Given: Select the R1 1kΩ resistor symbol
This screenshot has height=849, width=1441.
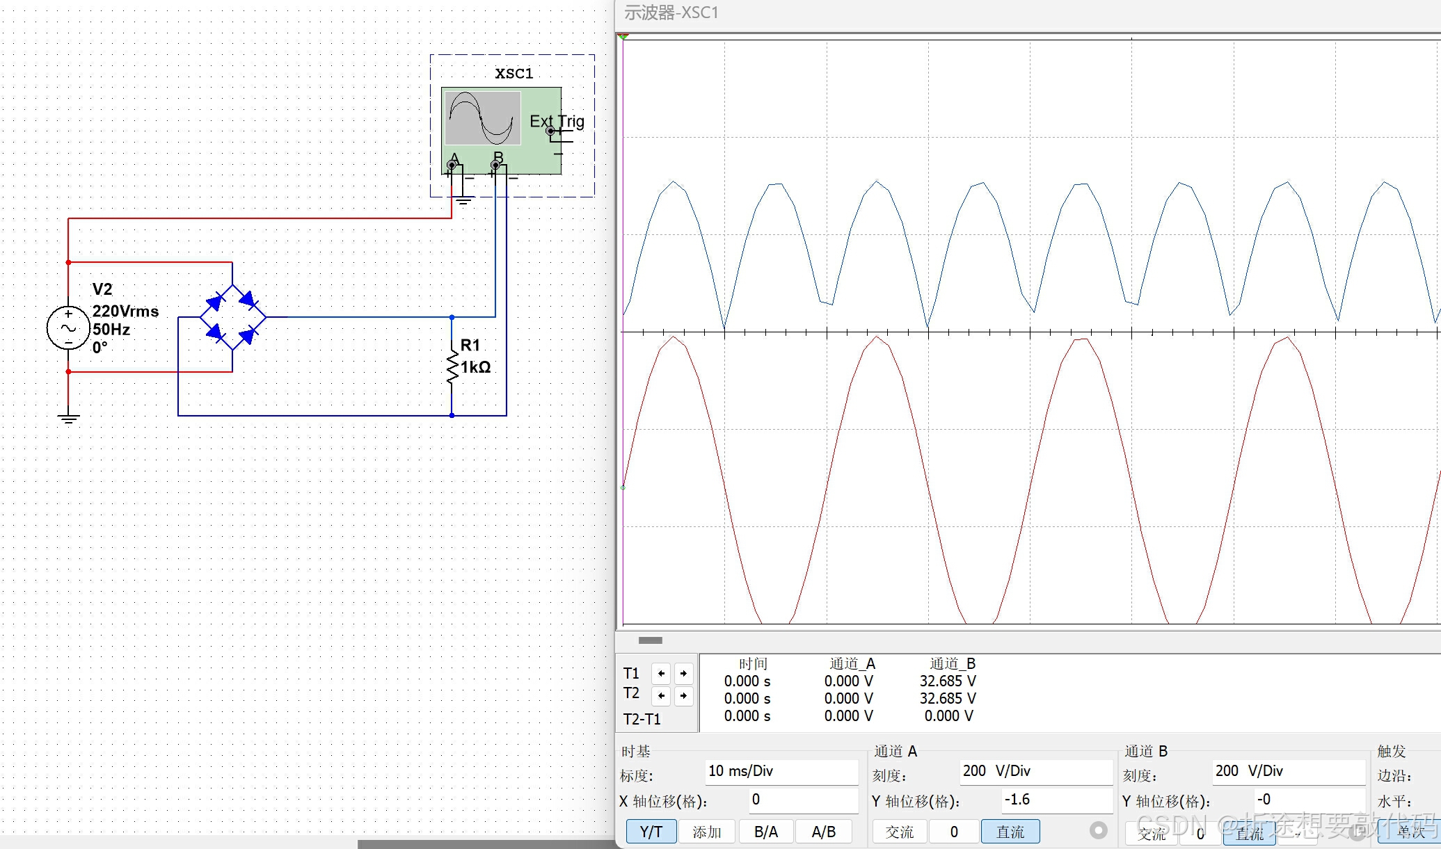Looking at the screenshot, I should pos(452,366).
